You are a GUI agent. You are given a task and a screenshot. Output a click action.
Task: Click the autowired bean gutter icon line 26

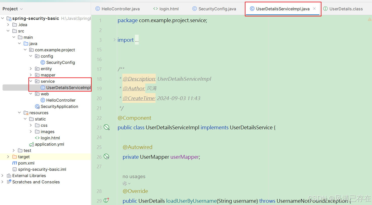[107, 156]
